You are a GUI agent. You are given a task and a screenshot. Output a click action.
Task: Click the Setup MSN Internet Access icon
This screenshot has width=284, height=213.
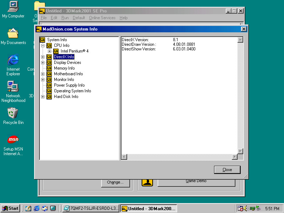(x=13, y=140)
